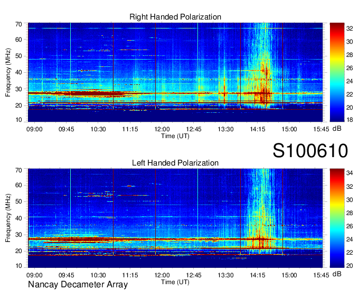Click the 12:00 time tick on Left Handed plot
Screen dimensions: 359x291
point(162,275)
